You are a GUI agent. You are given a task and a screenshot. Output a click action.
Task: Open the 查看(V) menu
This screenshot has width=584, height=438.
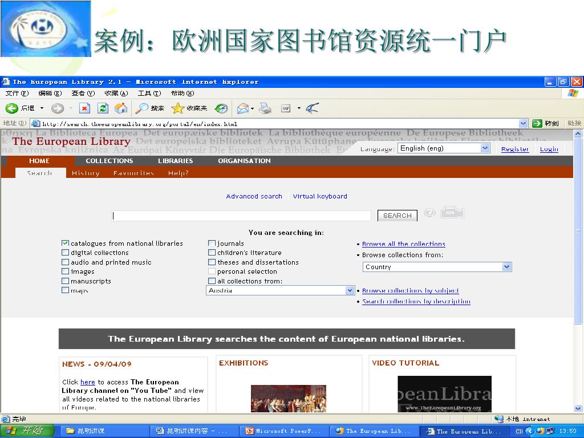pos(83,93)
